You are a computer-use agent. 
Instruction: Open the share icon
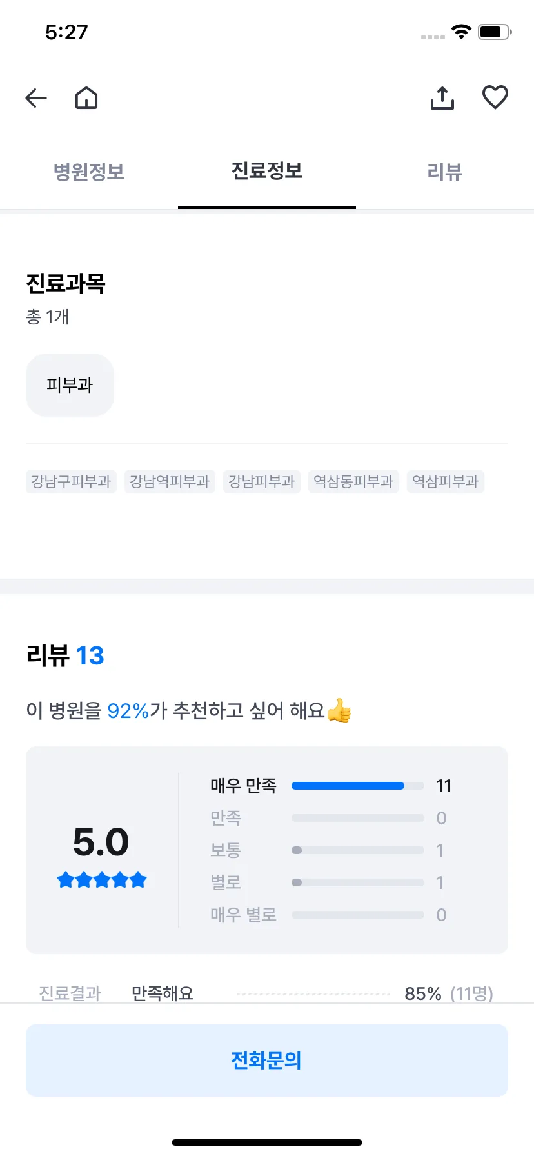[x=442, y=98]
